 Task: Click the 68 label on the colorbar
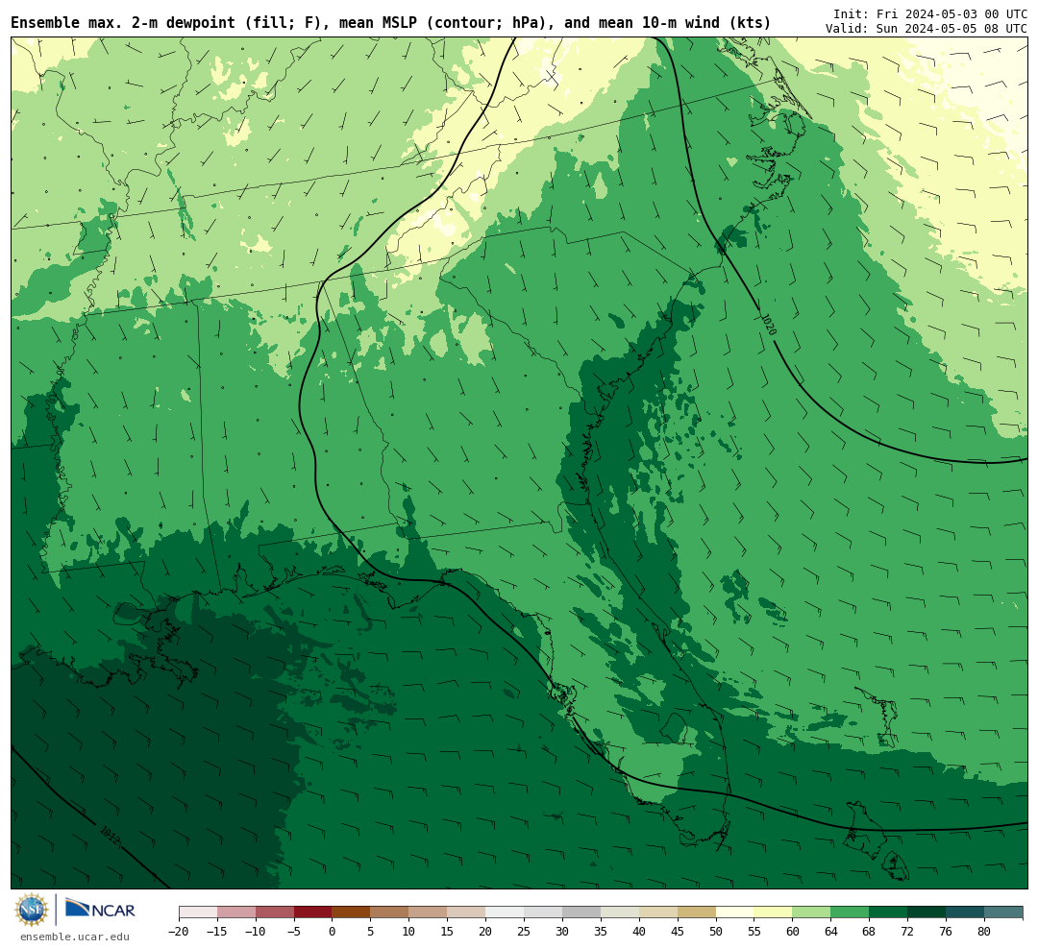tap(870, 931)
